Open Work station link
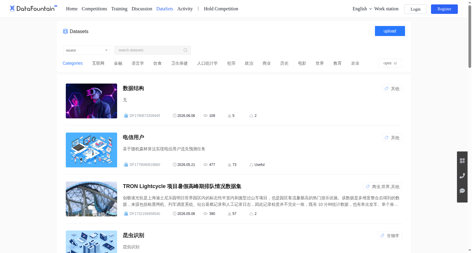The width and height of the screenshot is (472, 253). click(x=386, y=9)
